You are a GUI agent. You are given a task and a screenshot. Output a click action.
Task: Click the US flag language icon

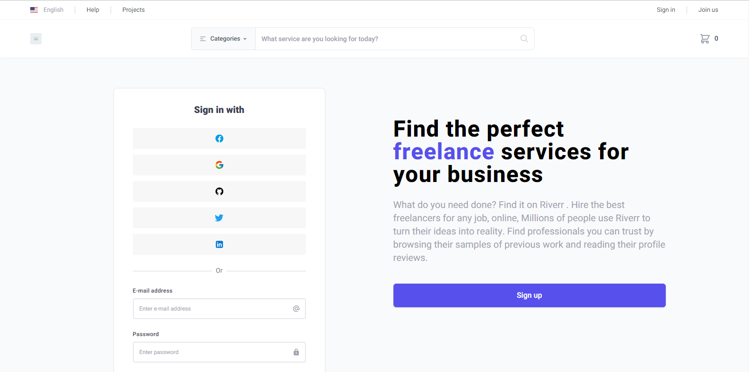tap(34, 10)
